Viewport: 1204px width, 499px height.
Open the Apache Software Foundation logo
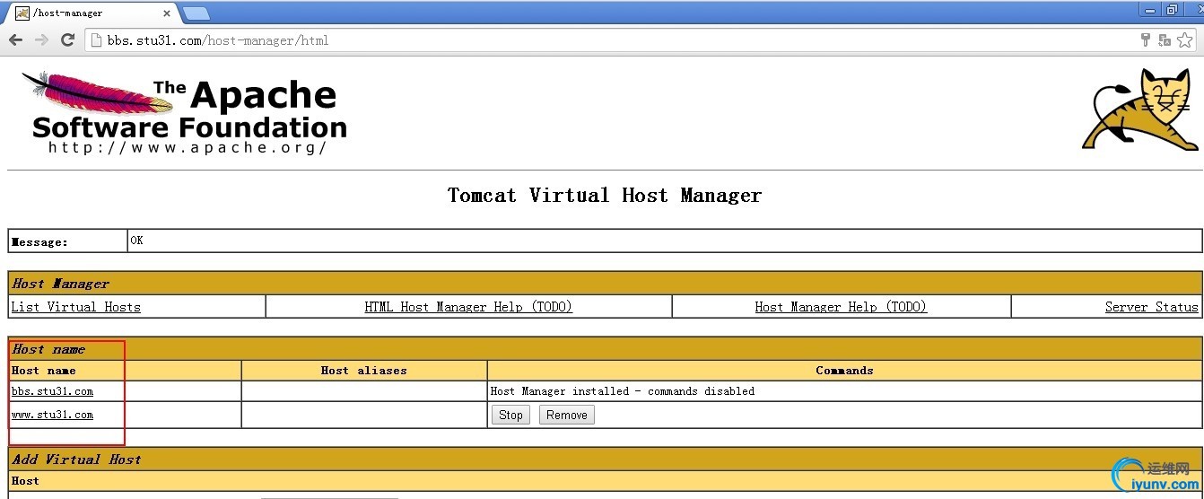coord(184,112)
